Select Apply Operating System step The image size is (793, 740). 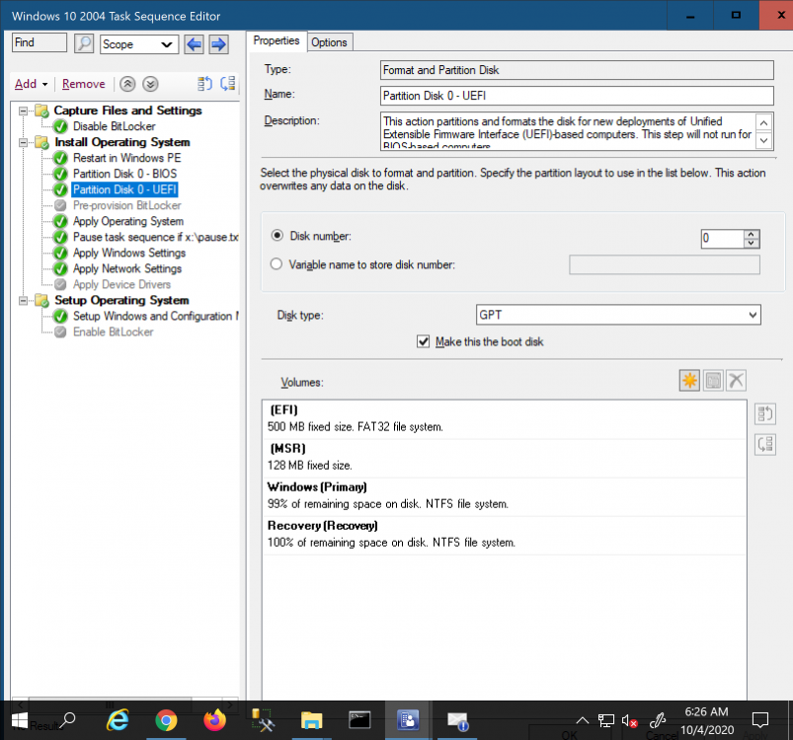(x=127, y=221)
